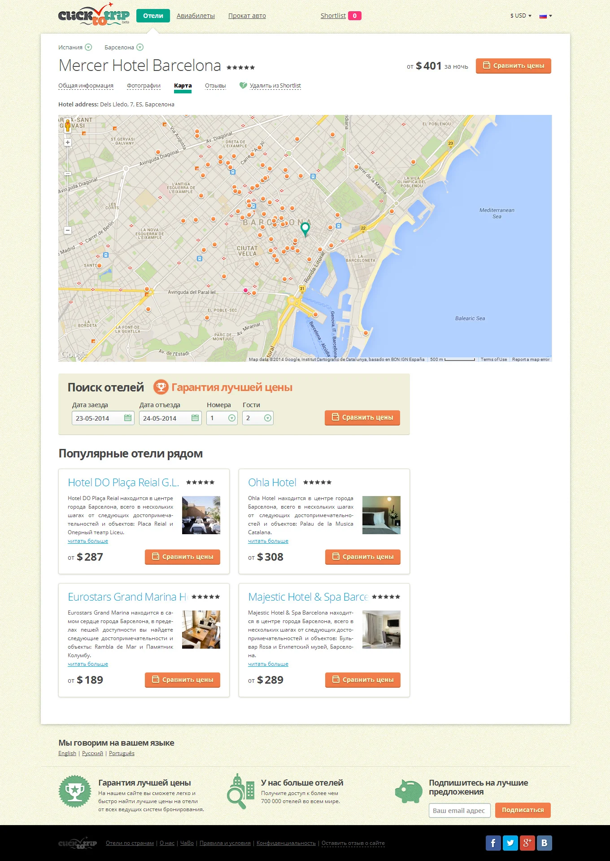
Task: Go to Прокат авто section
Action: 247,16
